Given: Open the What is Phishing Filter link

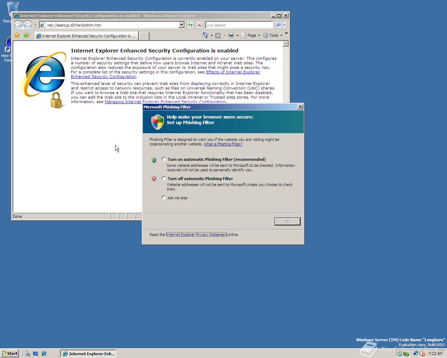Looking at the screenshot, I should coord(223,144).
